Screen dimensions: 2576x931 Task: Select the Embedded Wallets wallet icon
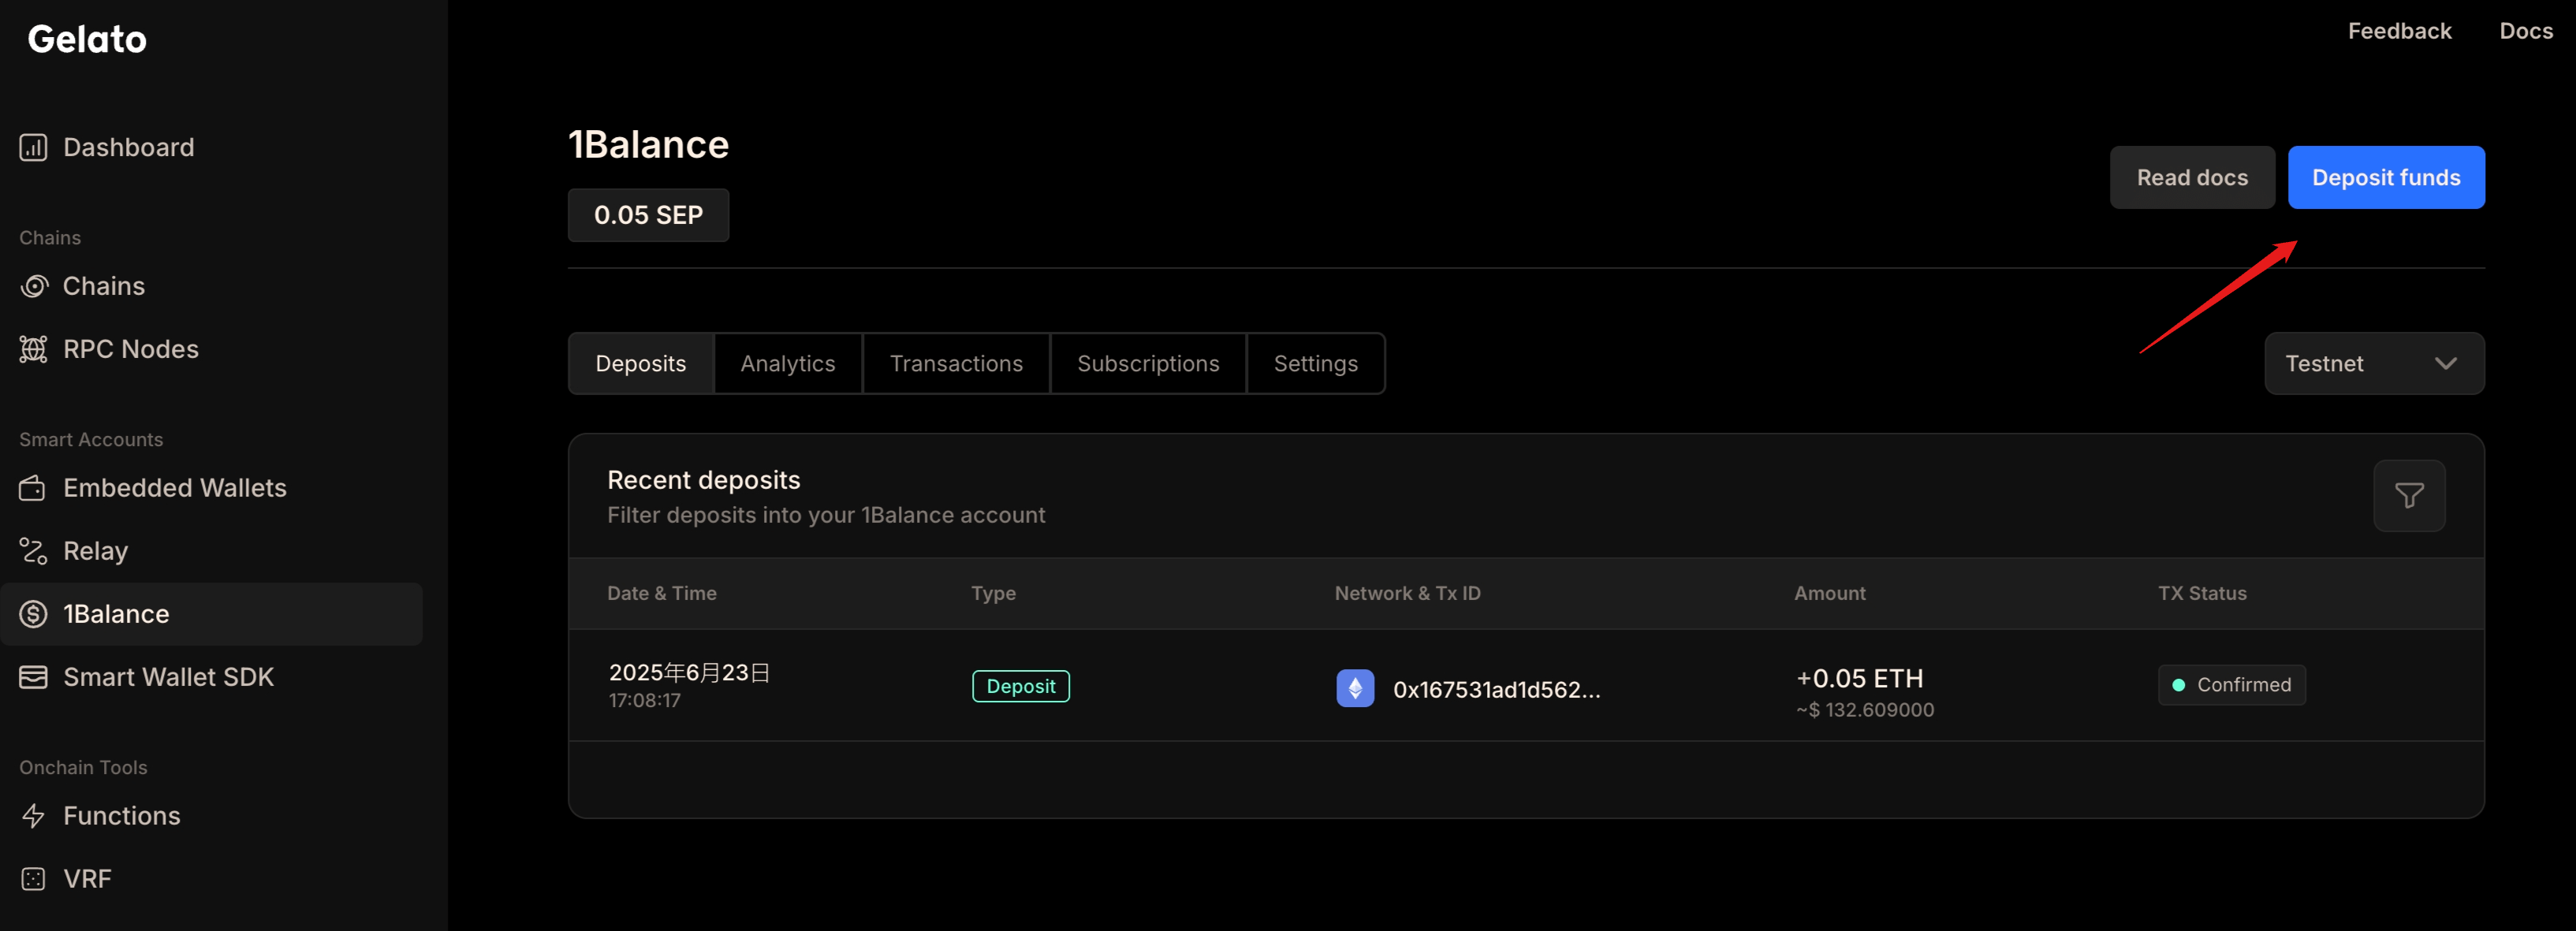[x=33, y=488]
